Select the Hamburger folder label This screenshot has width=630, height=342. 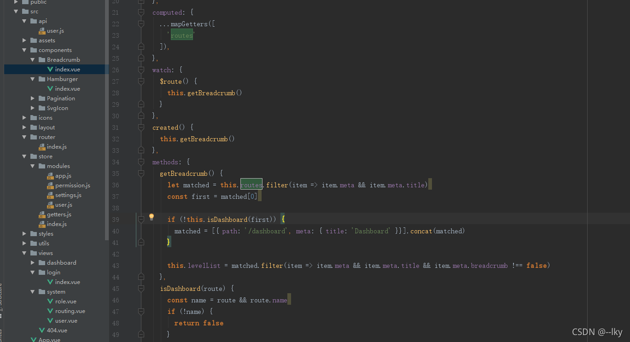tap(62, 79)
